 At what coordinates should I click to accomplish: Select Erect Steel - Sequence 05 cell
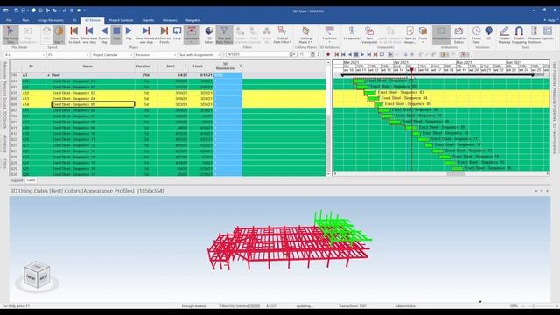pos(94,104)
